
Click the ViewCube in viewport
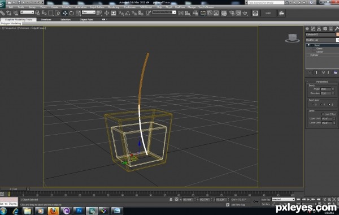[x=293, y=38]
